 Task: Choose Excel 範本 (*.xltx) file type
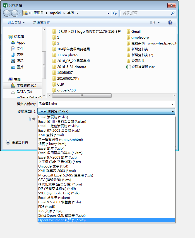coord(106,149)
